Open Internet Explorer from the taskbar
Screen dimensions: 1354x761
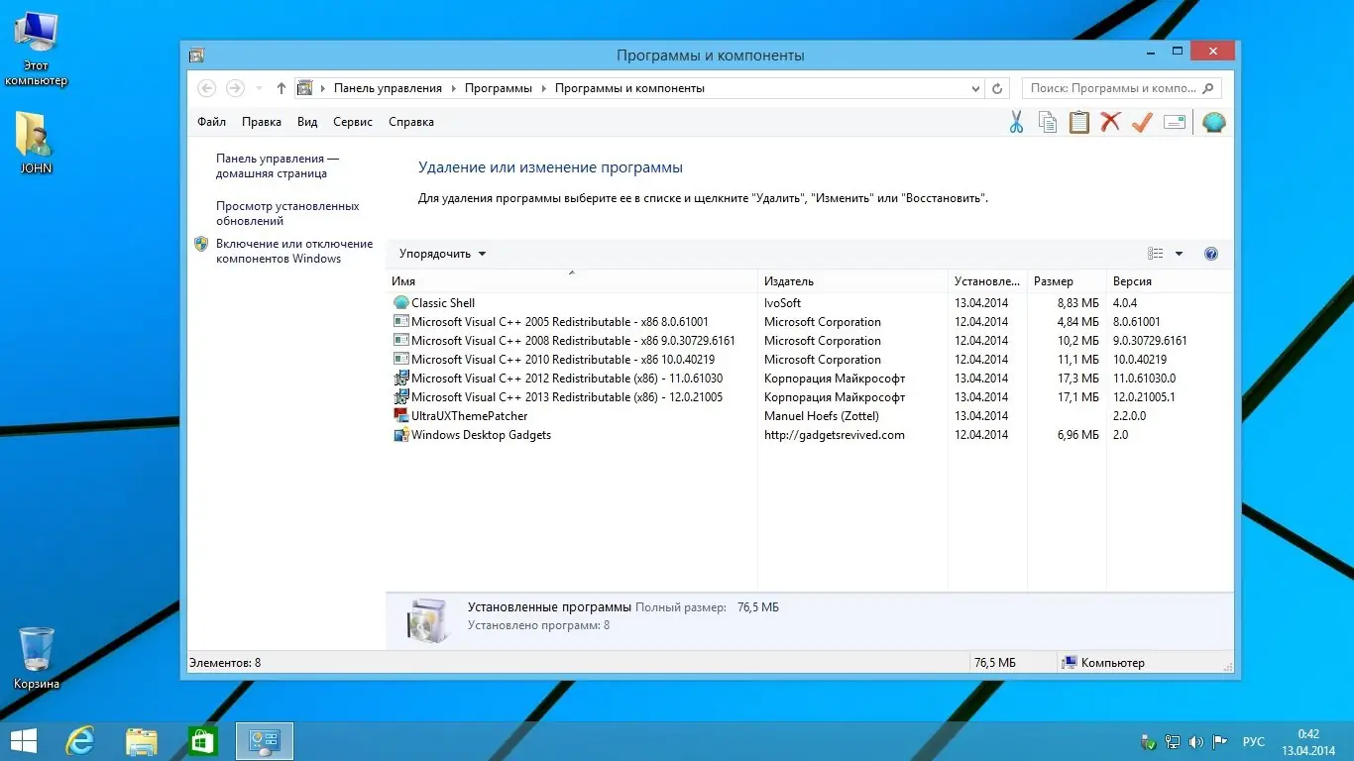[x=79, y=741]
